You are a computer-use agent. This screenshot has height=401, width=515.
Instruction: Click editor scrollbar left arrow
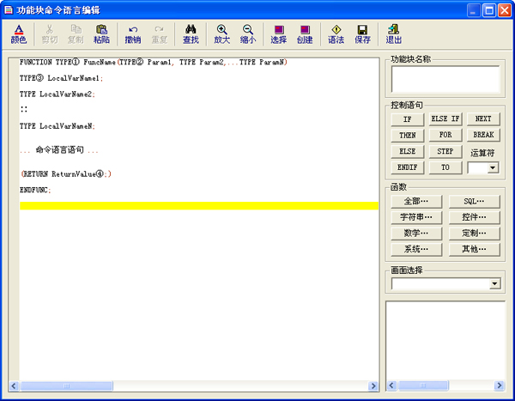[14, 386]
